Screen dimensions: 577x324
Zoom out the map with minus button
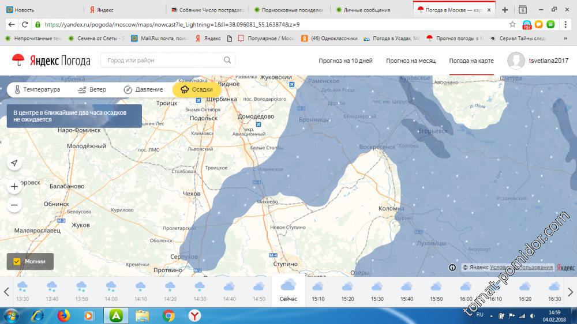pos(14,205)
